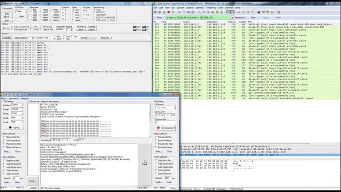Toggle auto scroll in live capture icon
341x192 pixels.
233,12
